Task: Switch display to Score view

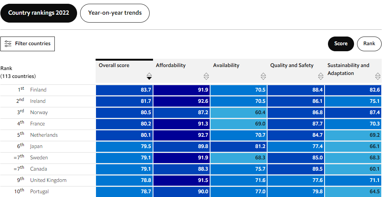Action: click(341, 44)
